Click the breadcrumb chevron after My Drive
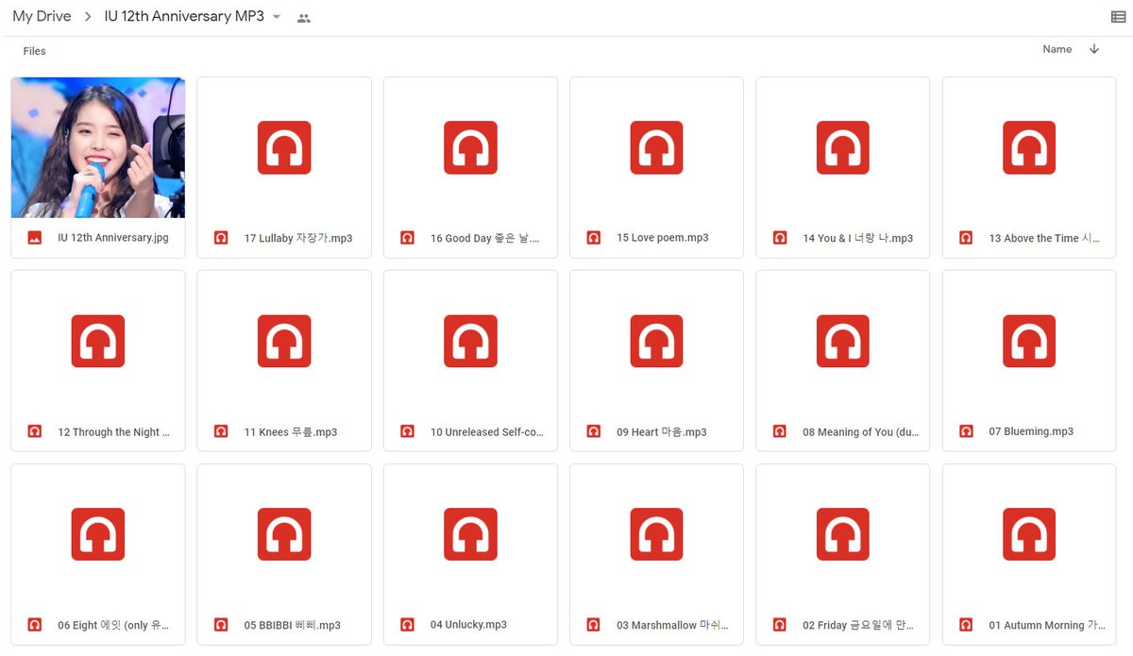Image resolution: width=1133 pixels, height=656 pixels. [x=88, y=17]
